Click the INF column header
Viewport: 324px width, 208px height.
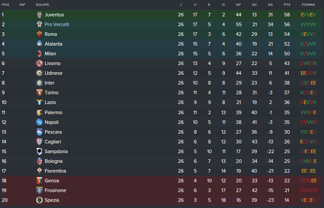tap(22, 4)
